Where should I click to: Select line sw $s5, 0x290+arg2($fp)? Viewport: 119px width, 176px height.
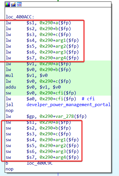[42, 146]
